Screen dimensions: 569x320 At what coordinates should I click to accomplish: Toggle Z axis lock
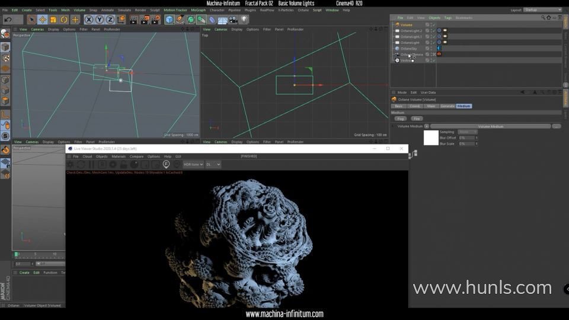coord(110,20)
